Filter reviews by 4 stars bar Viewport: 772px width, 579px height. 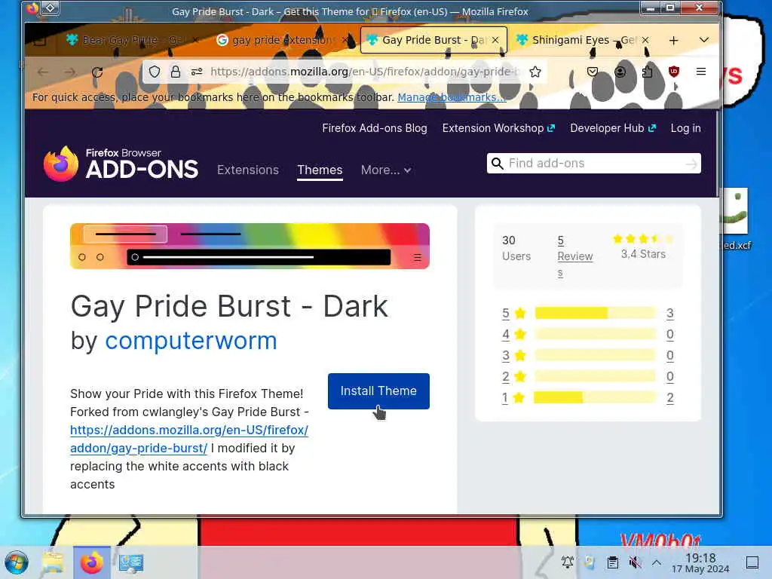click(596, 334)
